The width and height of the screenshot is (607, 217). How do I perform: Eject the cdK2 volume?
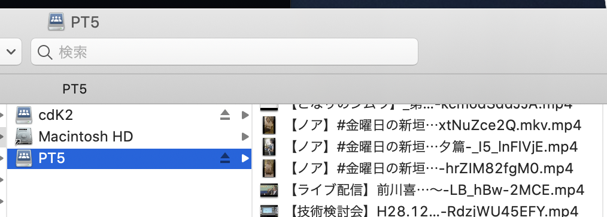[225, 114]
